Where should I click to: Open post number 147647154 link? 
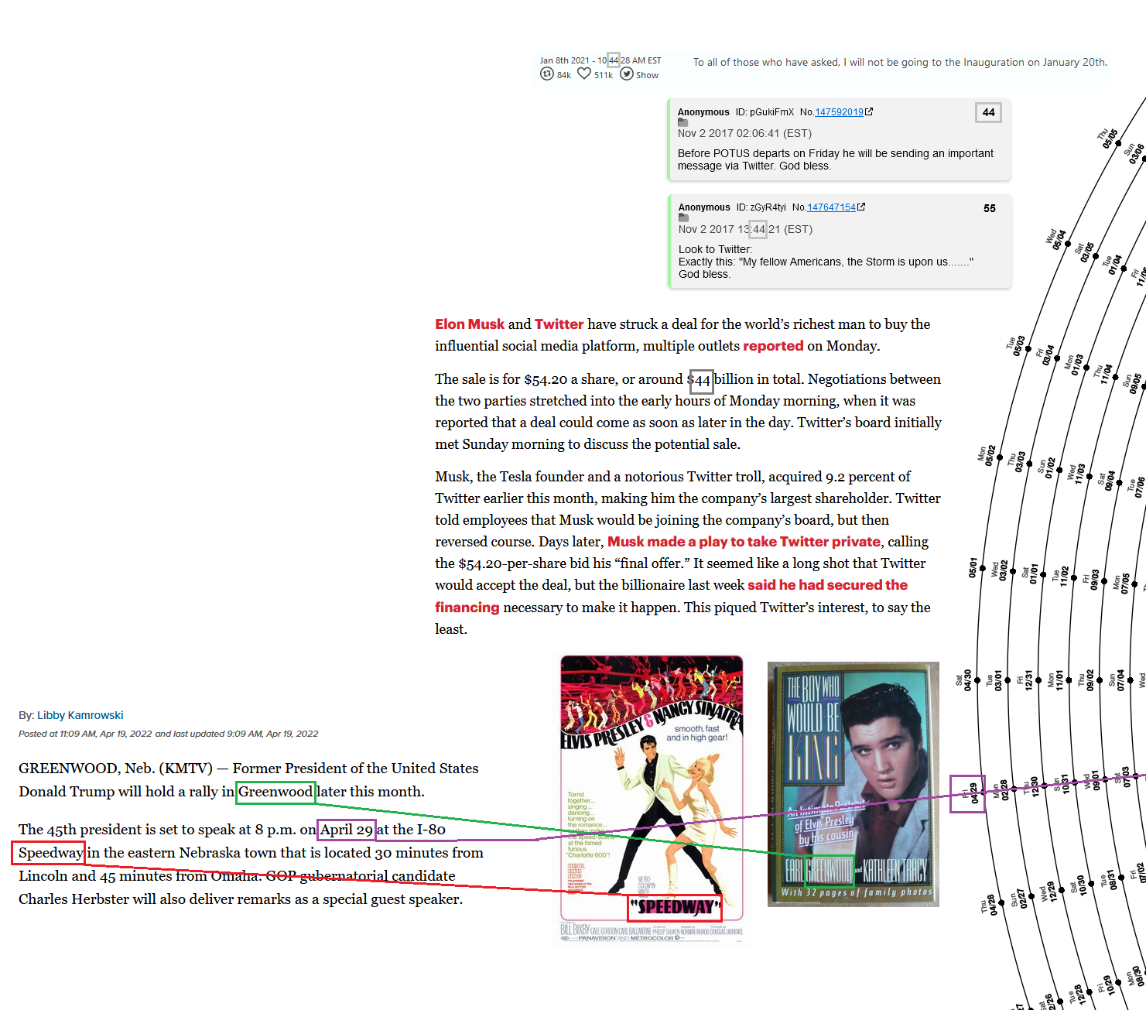point(831,207)
